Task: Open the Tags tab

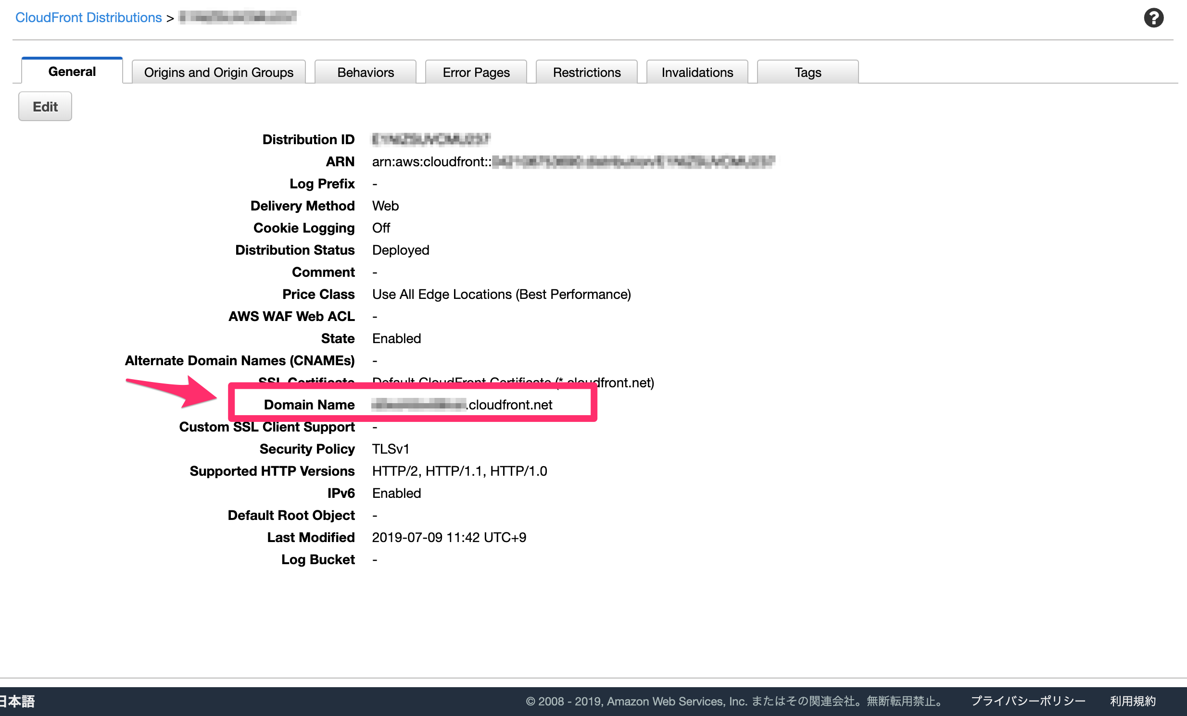Action: tap(808, 72)
